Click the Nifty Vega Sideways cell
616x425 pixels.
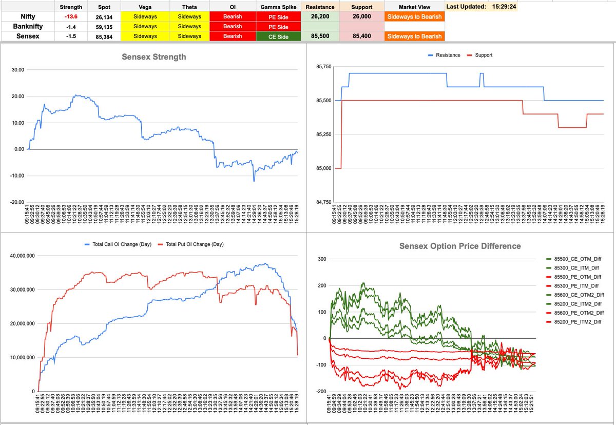click(x=145, y=16)
